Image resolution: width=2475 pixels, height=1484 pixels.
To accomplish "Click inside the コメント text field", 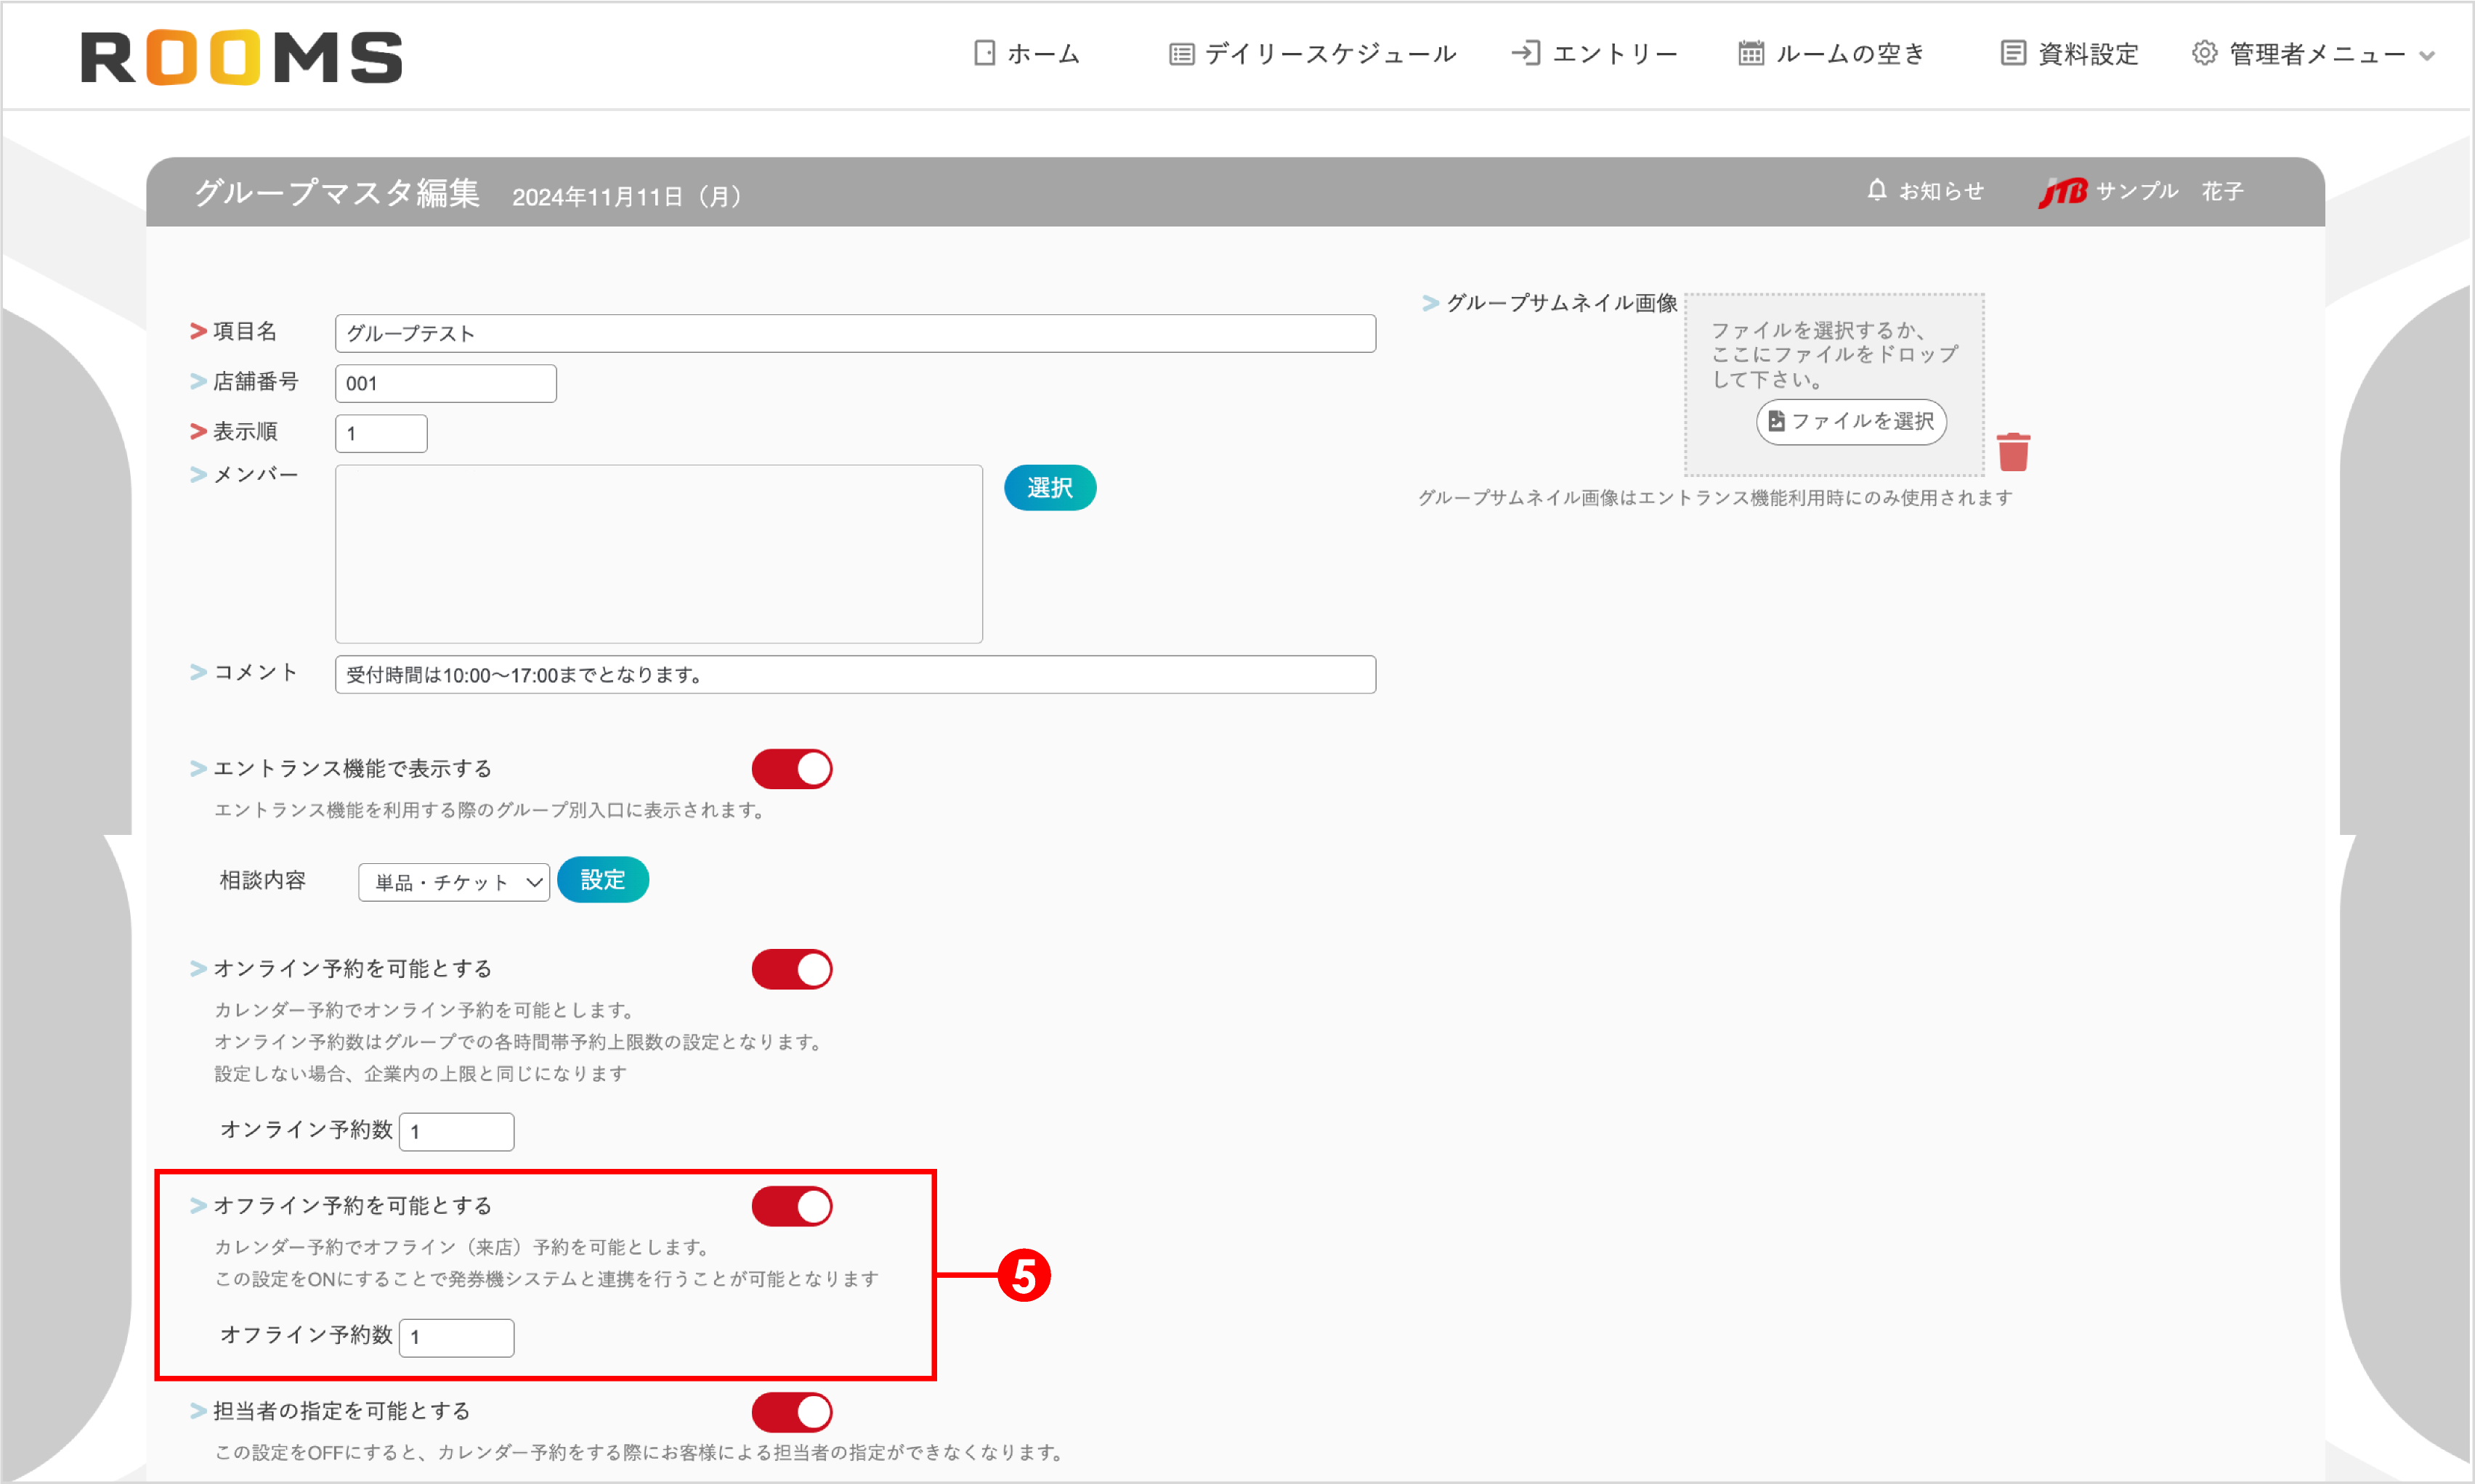I will [x=855, y=674].
